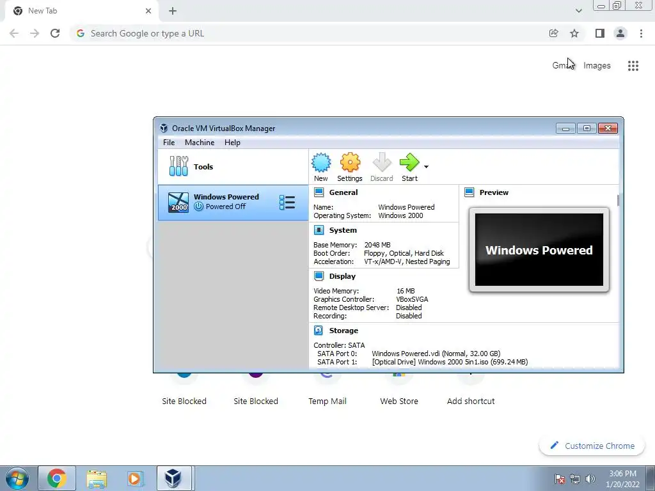Screen dimensions: 655x491
Task: Open the Windows Start orb
Action: point(17,478)
